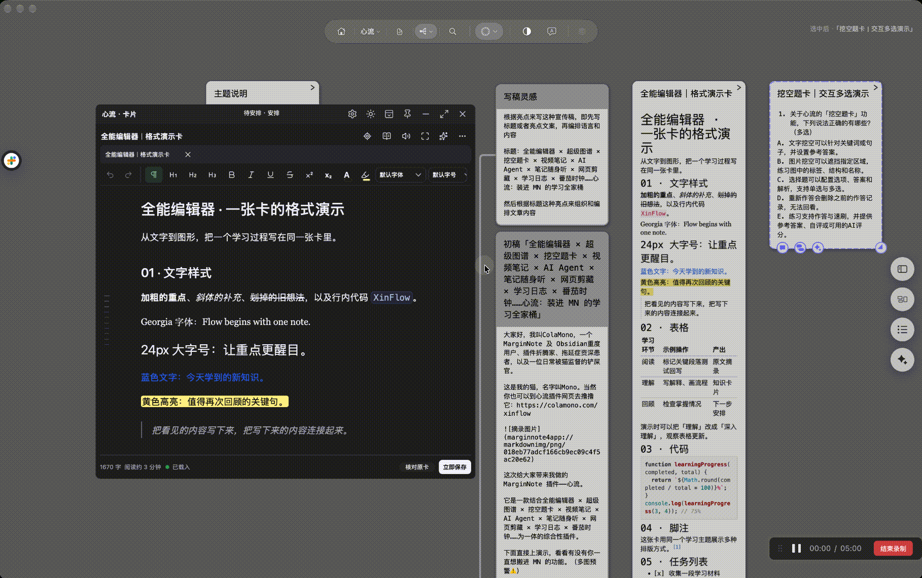Screen dimensions: 922x578
Task: Open the reading mode book icon
Action: pos(386,136)
